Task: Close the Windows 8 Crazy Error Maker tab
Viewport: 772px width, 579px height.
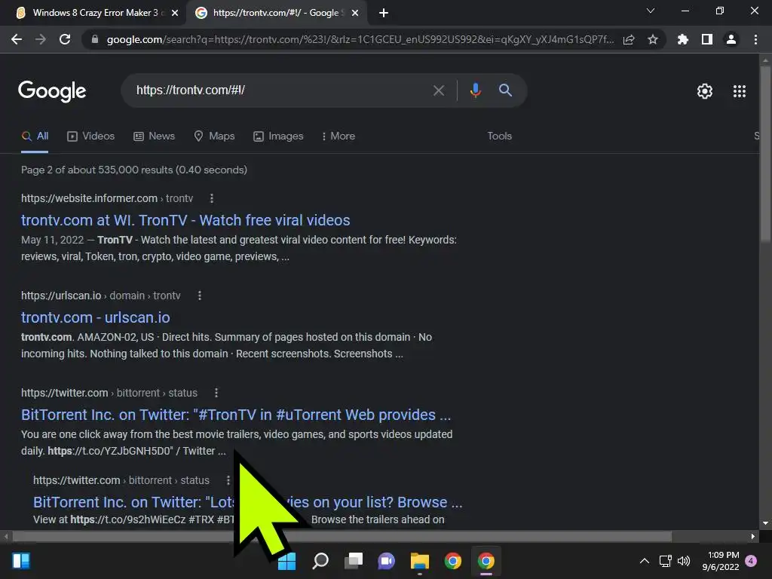Action: click(x=175, y=14)
